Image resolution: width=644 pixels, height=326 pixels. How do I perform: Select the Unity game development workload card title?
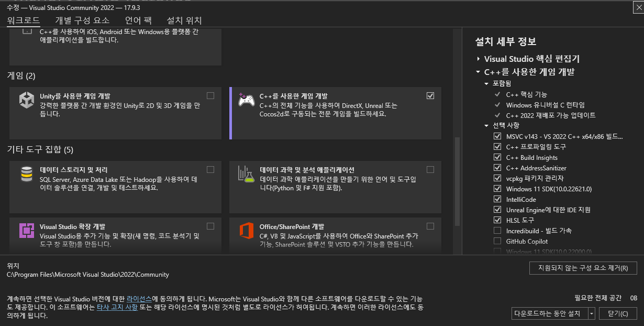(x=75, y=96)
